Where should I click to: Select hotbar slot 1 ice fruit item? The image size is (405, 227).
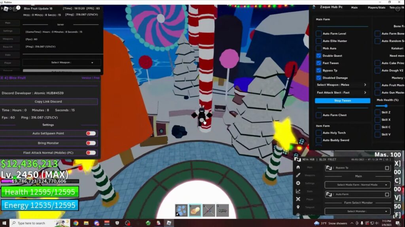[181, 210]
